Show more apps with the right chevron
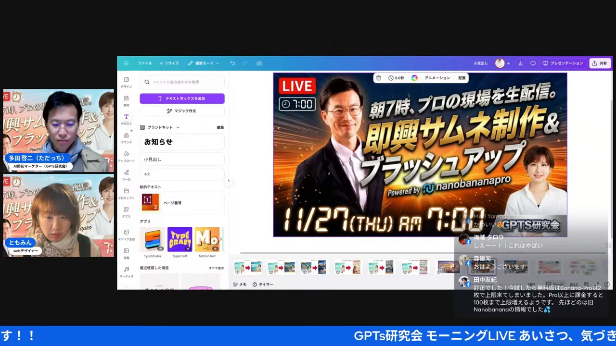Image resolution: width=616 pixels, height=346 pixels. [221, 239]
